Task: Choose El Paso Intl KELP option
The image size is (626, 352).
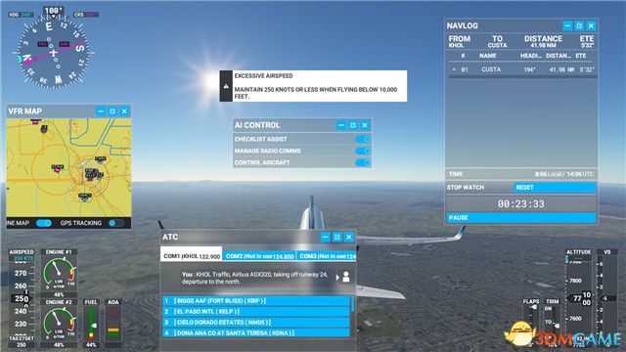Action: coord(256,311)
